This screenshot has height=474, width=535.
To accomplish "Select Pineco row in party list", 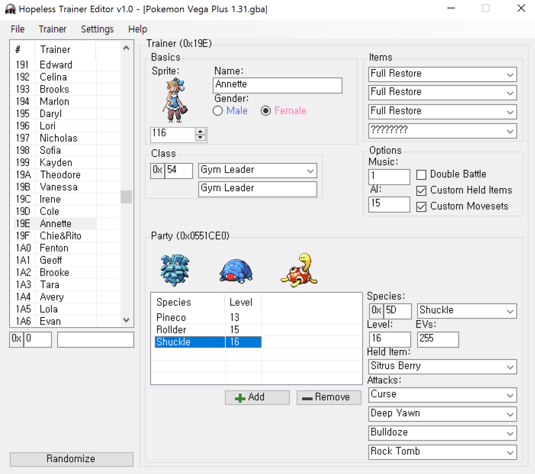I will (x=208, y=317).
